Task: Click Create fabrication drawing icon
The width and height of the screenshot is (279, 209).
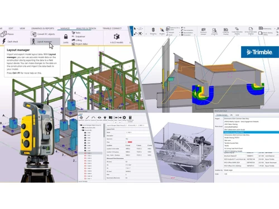Action: tap(237, 29)
